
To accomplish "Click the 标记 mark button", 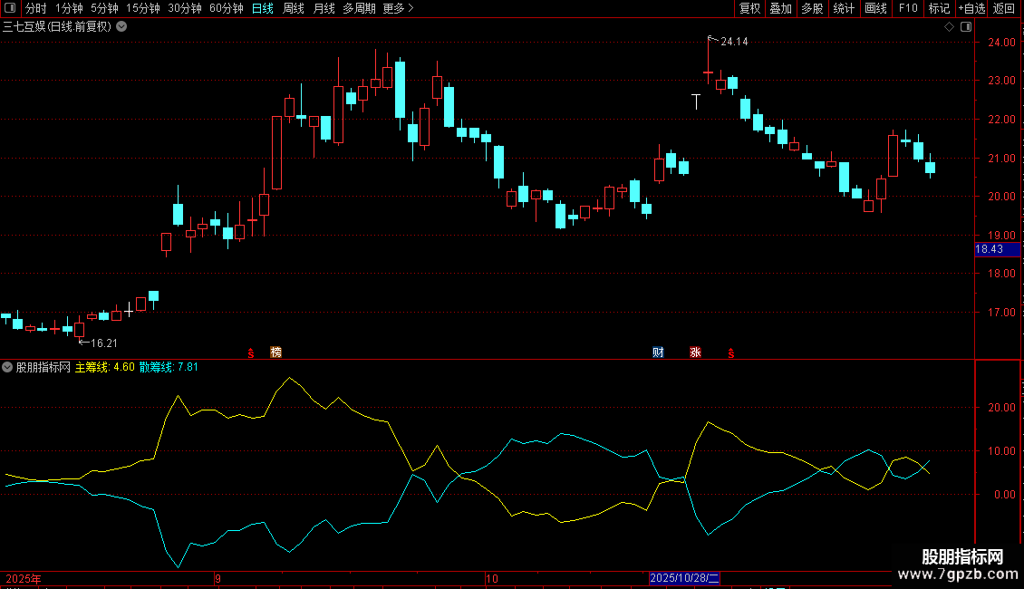I will (x=939, y=8).
